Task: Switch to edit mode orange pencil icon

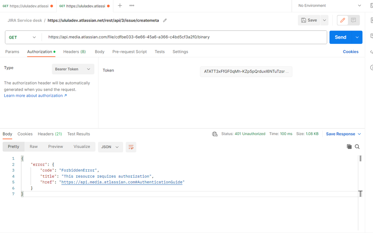Action: [342, 20]
